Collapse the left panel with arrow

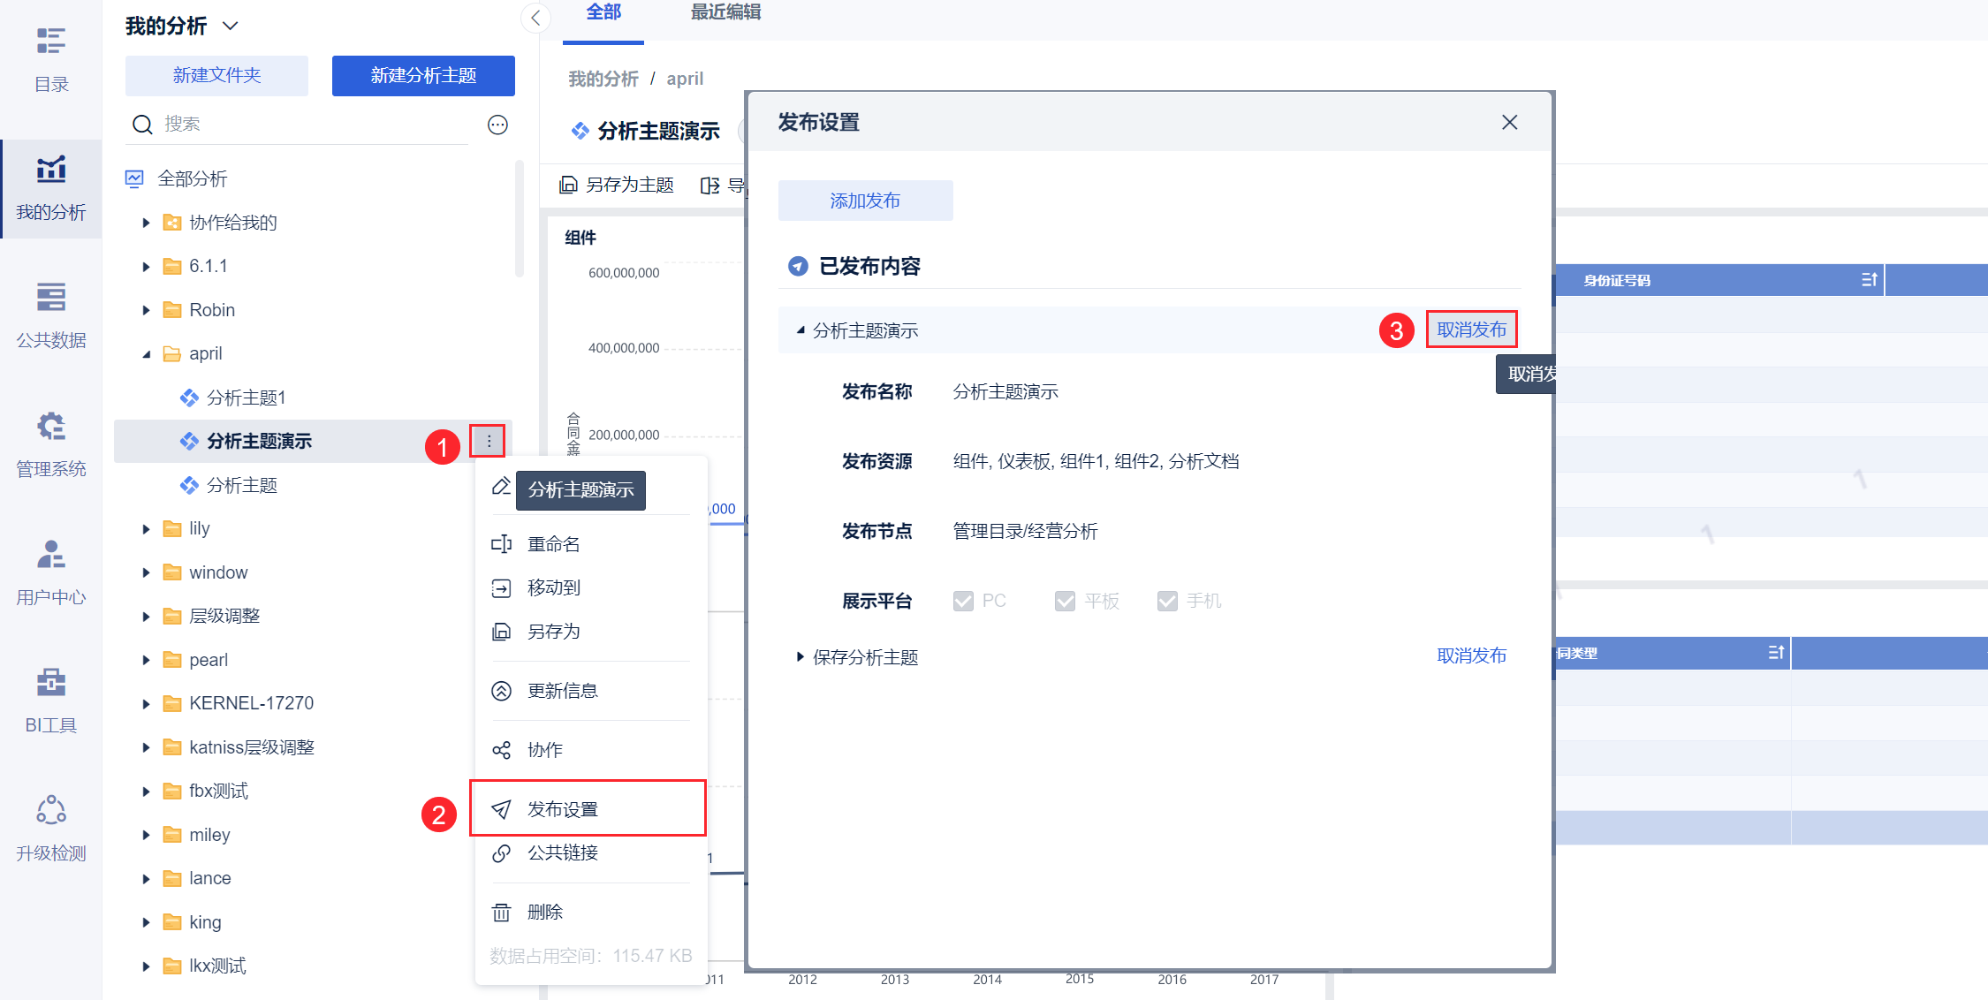tap(535, 18)
